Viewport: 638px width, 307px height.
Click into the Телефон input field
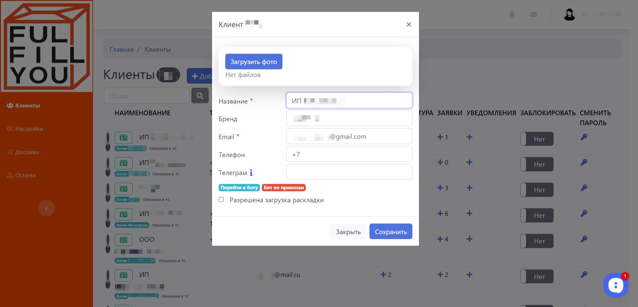(x=349, y=154)
